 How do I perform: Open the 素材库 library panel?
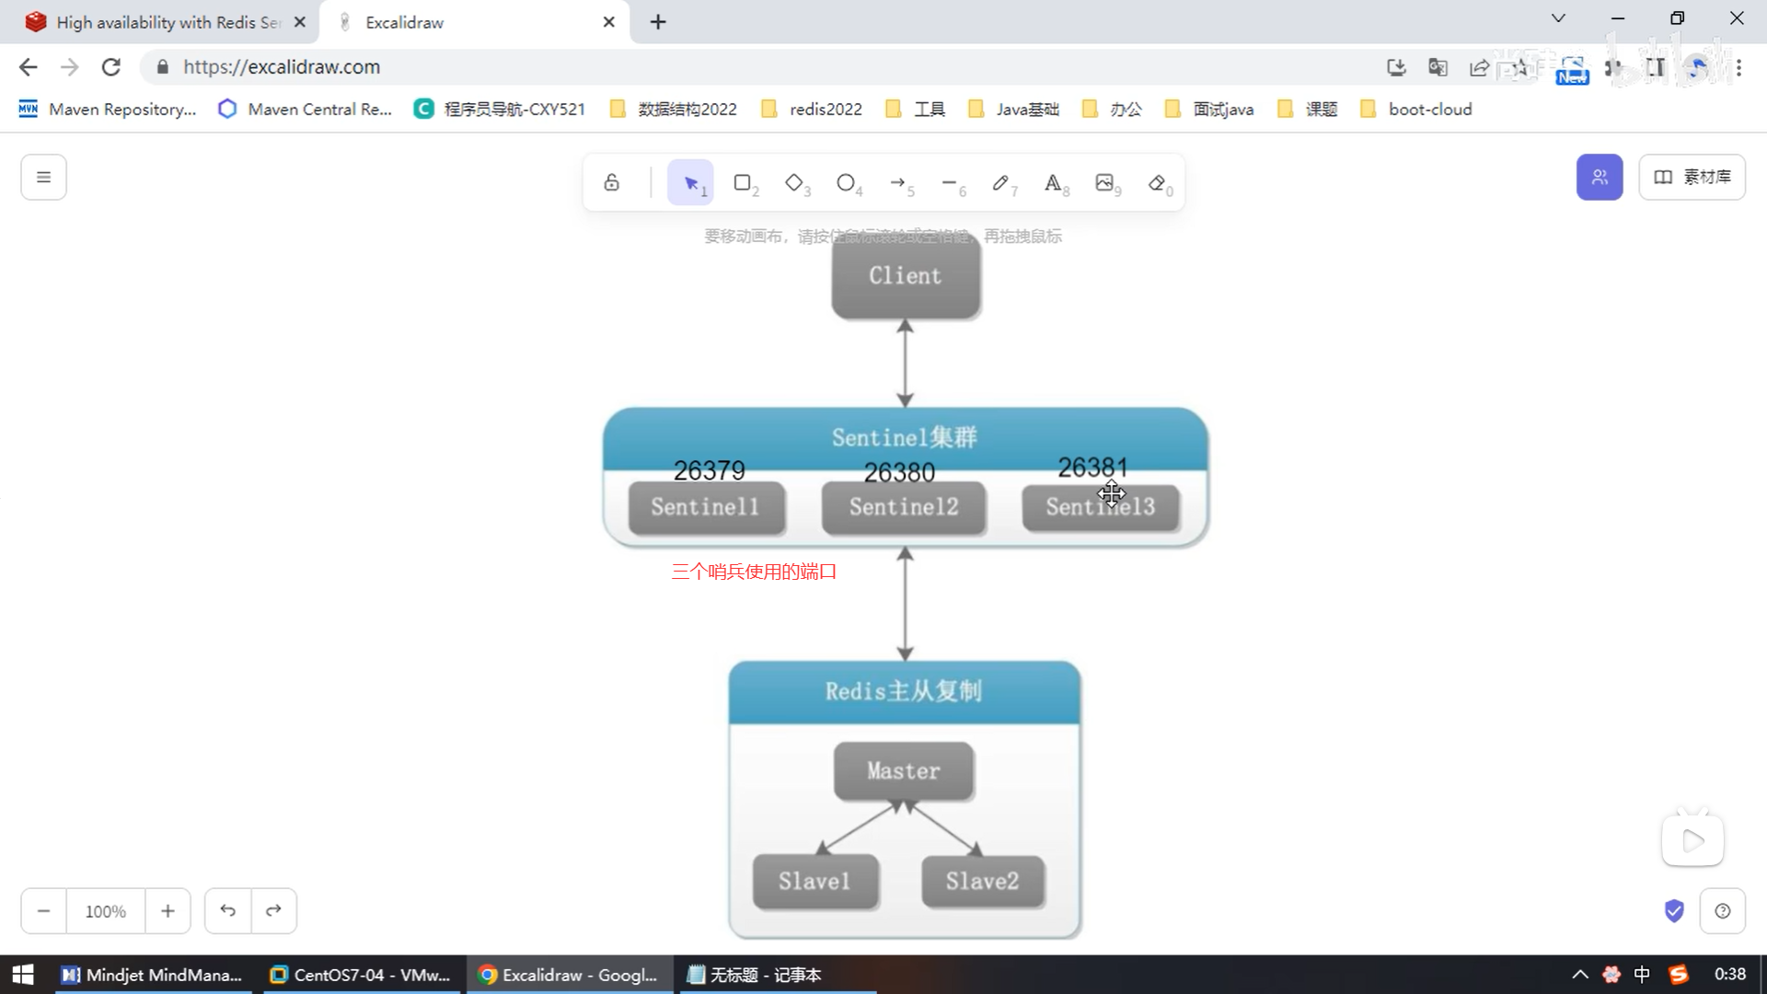point(1692,177)
